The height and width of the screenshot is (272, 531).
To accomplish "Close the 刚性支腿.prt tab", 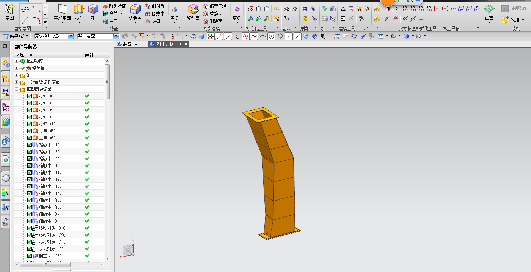I will (x=186, y=44).
